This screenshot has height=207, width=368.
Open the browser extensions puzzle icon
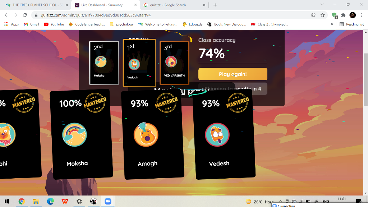point(343,15)
